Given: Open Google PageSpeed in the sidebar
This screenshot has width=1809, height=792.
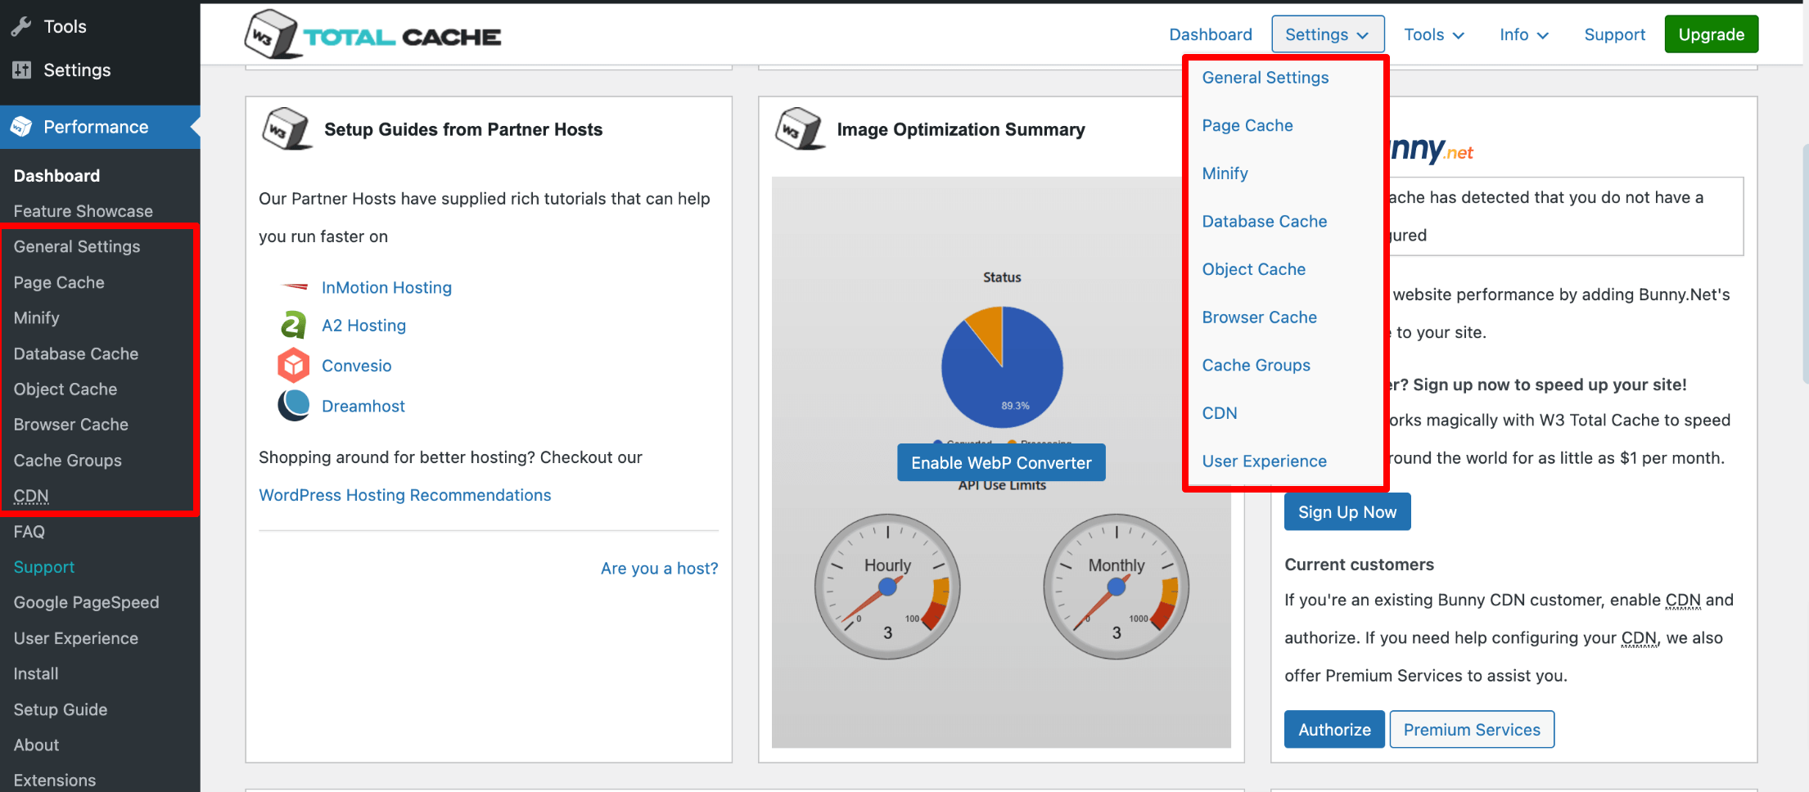Looking at the screenshot, I should 87,602.
